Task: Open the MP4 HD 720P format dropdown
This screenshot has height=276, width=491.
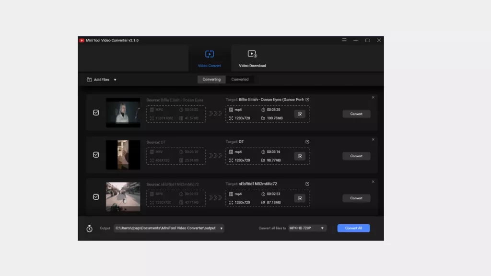Action: tap(307, 228)
